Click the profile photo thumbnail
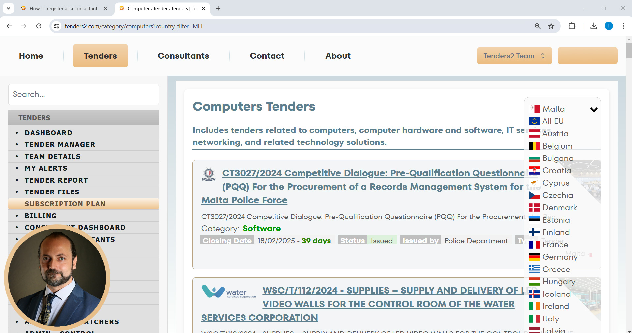 (x=57, y=278)
